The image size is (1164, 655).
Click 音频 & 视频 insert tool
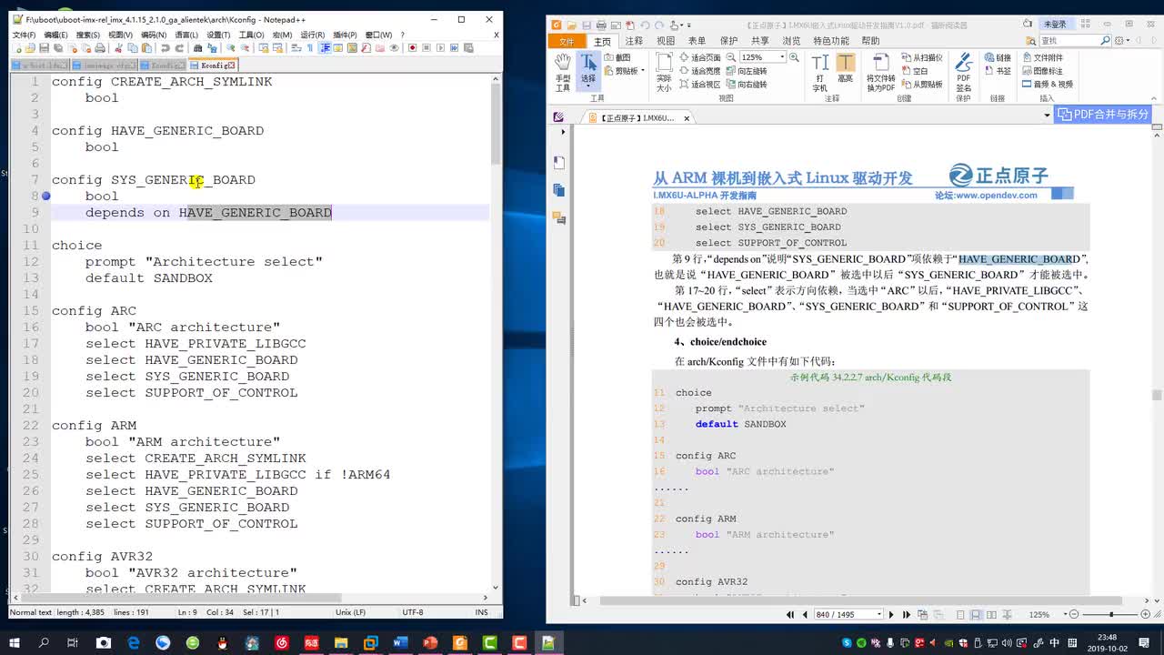tap(1048, 84)
